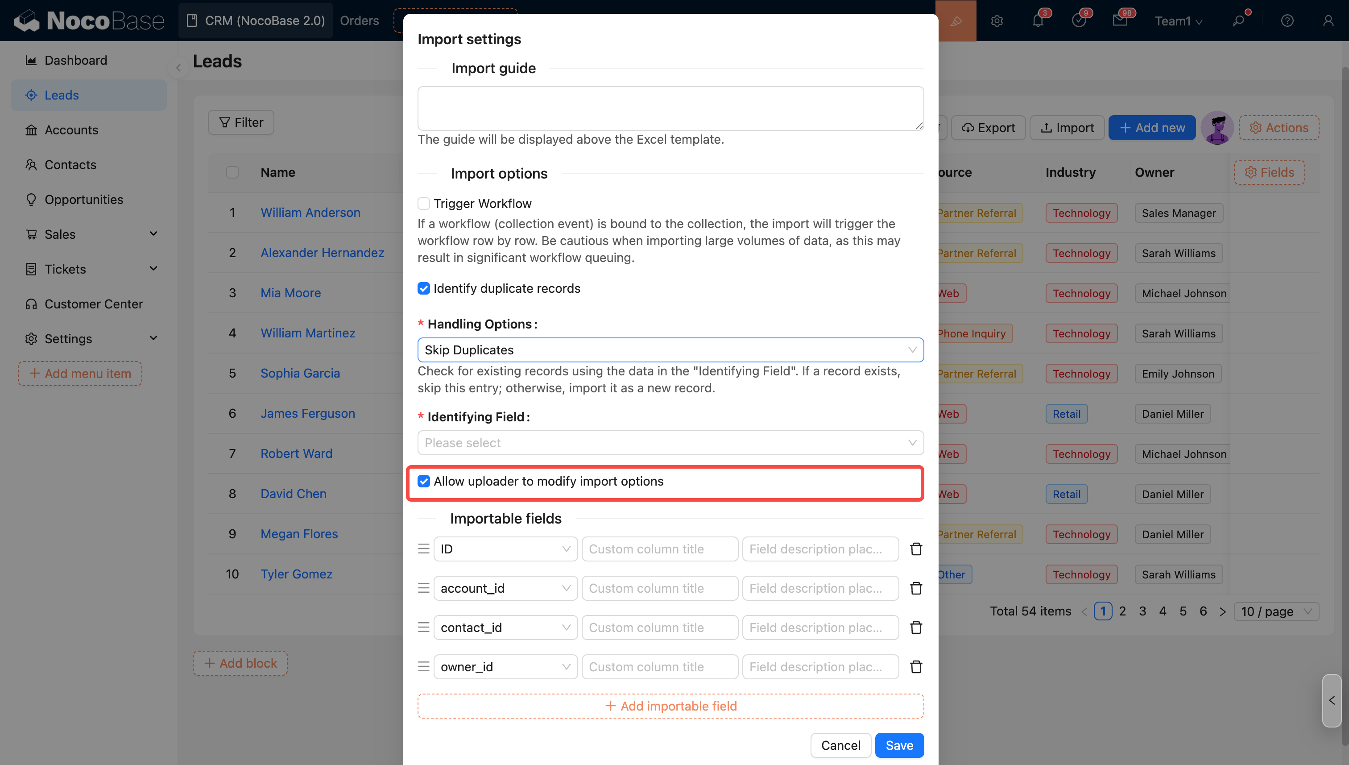Viewport: 1349px width, 765px height.
Task: Open the Identifying Field select box
Action: (670, 443)
